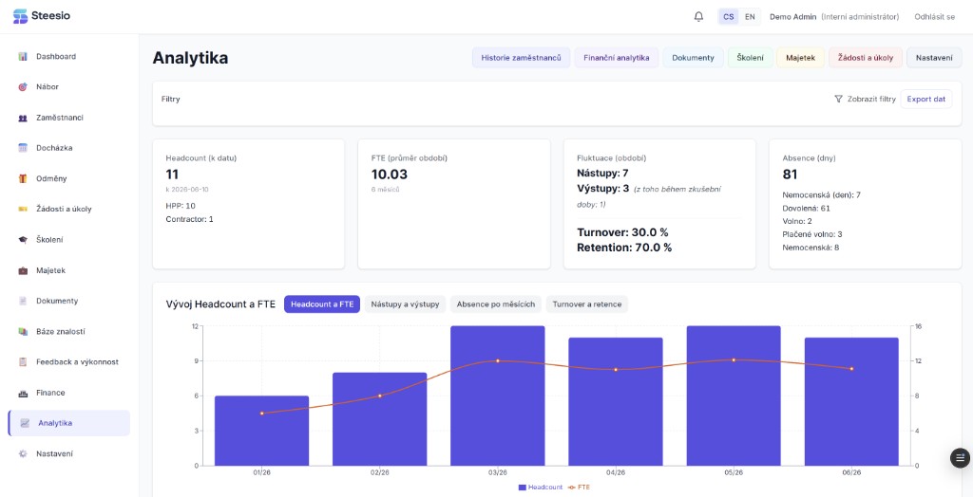Screen dimensions: 973x497
Task: Open Odměny in sidebar
Action: 68,178
